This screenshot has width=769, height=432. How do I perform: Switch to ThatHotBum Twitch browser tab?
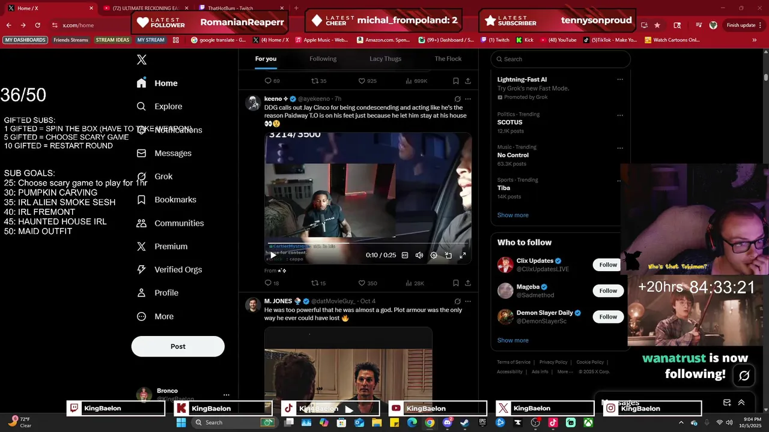tap(240, 8)
